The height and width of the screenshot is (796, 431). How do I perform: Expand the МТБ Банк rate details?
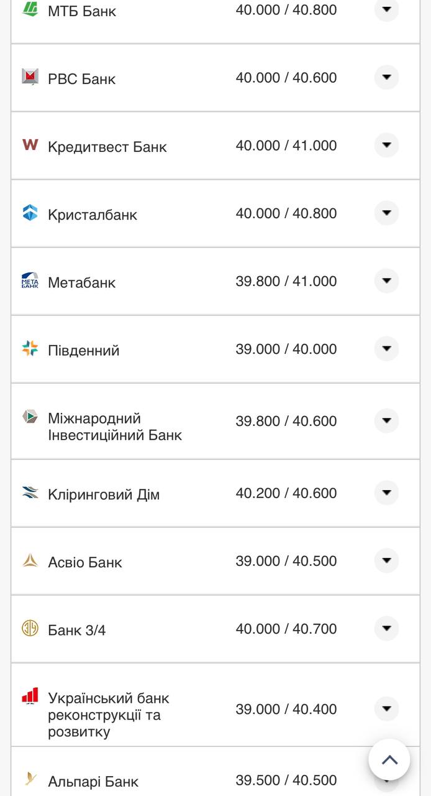[386, 10]
